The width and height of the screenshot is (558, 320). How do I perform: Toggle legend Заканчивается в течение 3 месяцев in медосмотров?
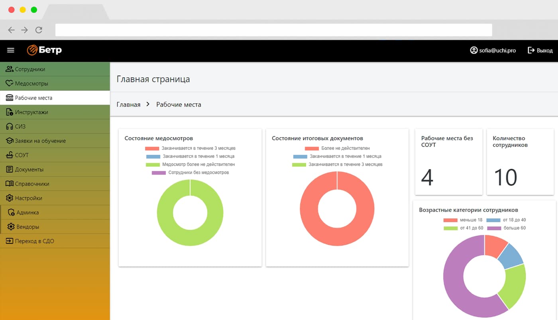click(190, 148)
